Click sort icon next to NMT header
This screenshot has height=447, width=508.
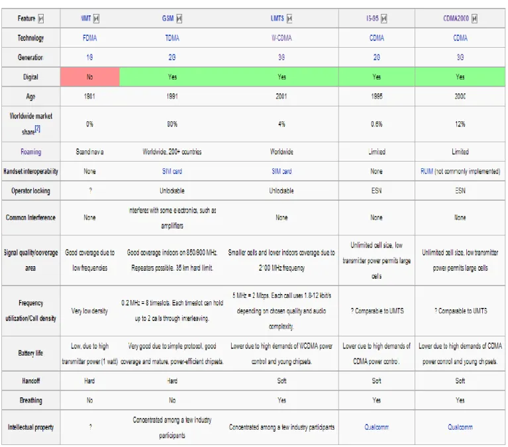pos(96,19)
